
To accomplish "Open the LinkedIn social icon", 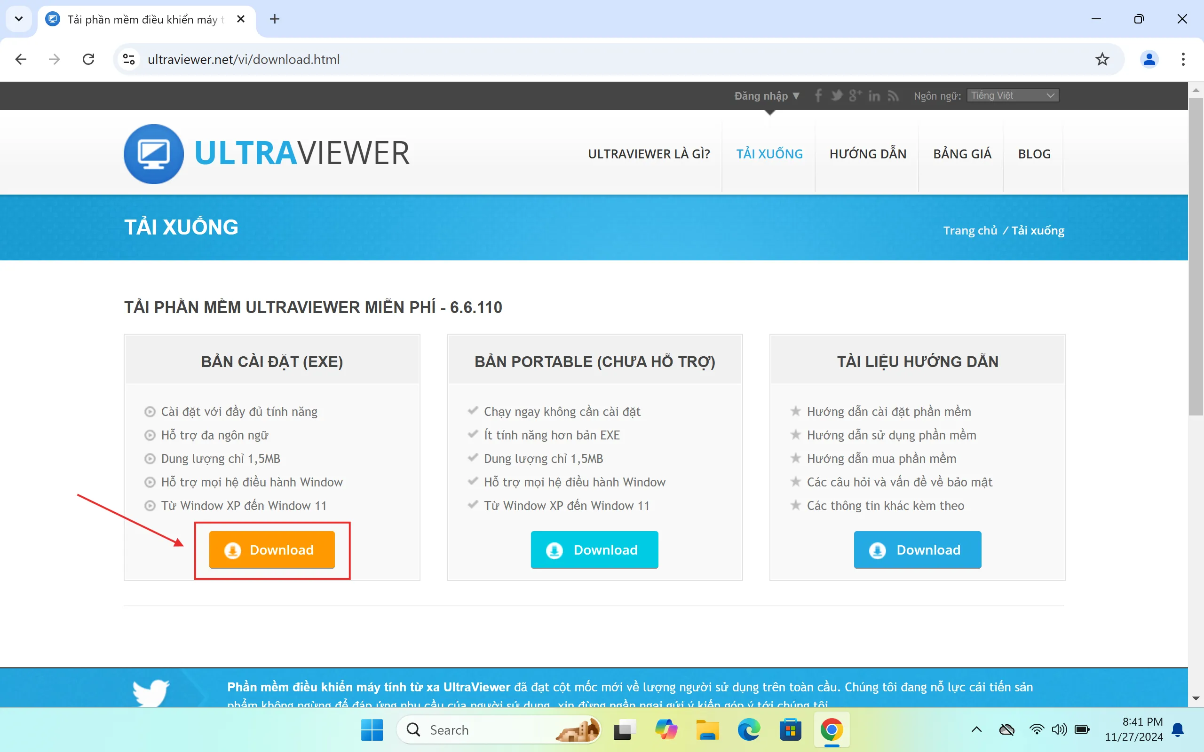I will click(874, 95).
